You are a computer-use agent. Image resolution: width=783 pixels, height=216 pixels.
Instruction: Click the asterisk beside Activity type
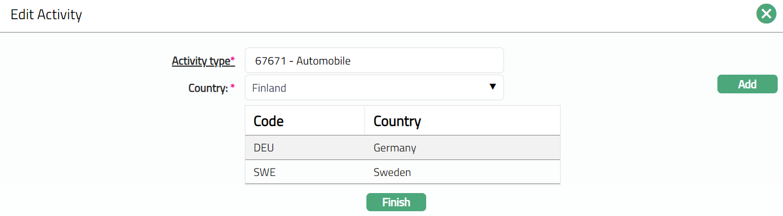coord(233,60)
